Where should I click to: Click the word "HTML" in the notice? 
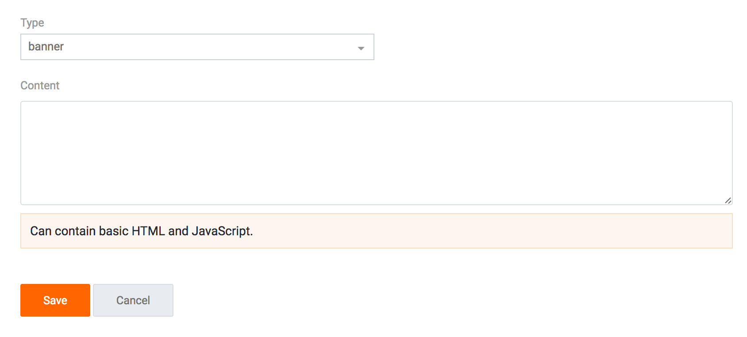(x=148, y=231)
